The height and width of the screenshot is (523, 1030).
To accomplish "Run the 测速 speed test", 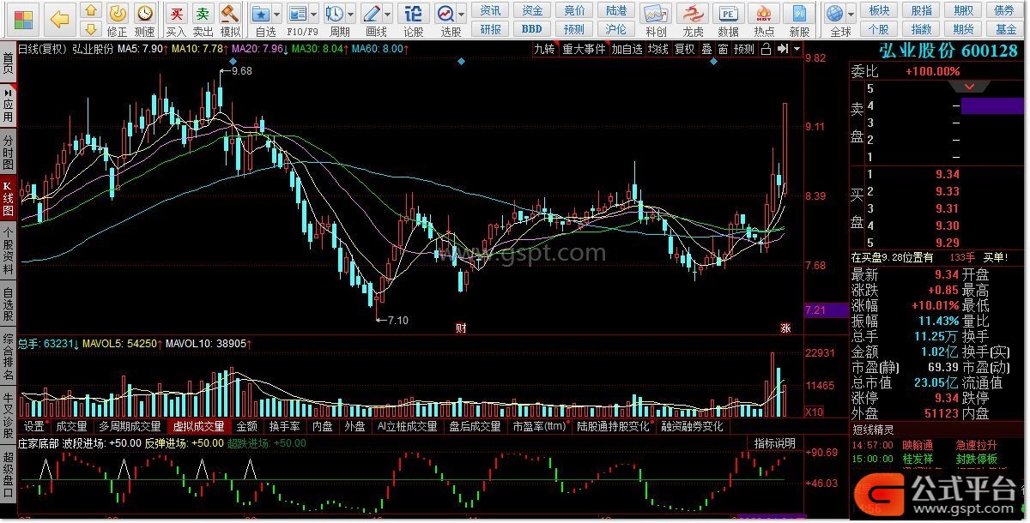I will coord(145,20).
